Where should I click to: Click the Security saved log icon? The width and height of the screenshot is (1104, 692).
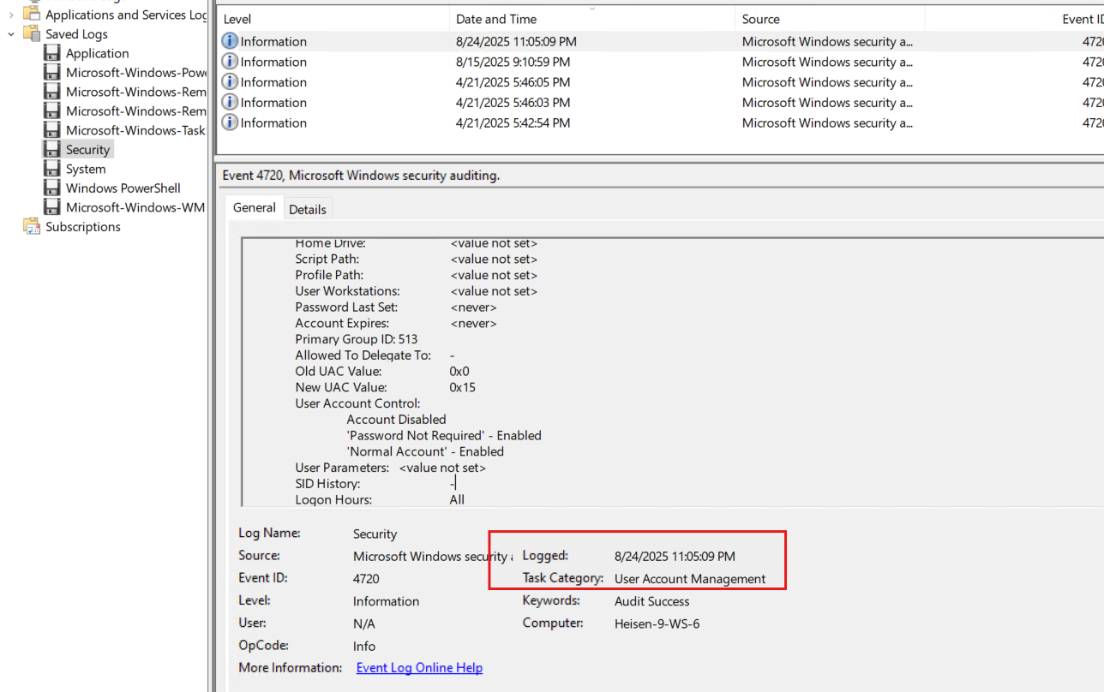pyautogui.click(x=52, y=150)
